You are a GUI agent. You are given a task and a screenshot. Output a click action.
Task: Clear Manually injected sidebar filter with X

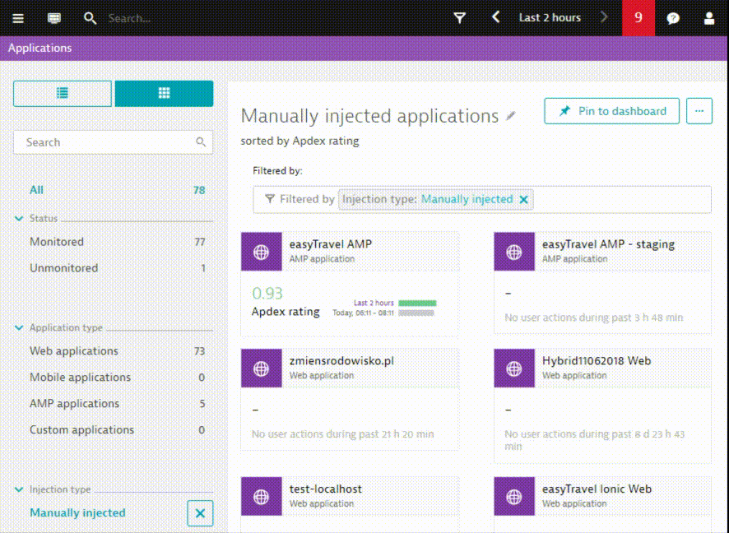tap(201, 513)
